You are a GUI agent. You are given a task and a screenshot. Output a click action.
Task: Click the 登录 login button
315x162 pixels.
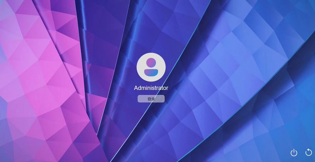pos(151,99)
